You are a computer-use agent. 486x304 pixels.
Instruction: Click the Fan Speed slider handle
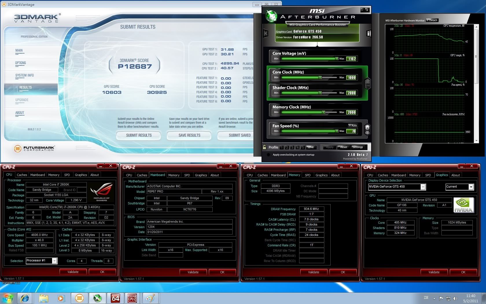(x=337, y=131)
